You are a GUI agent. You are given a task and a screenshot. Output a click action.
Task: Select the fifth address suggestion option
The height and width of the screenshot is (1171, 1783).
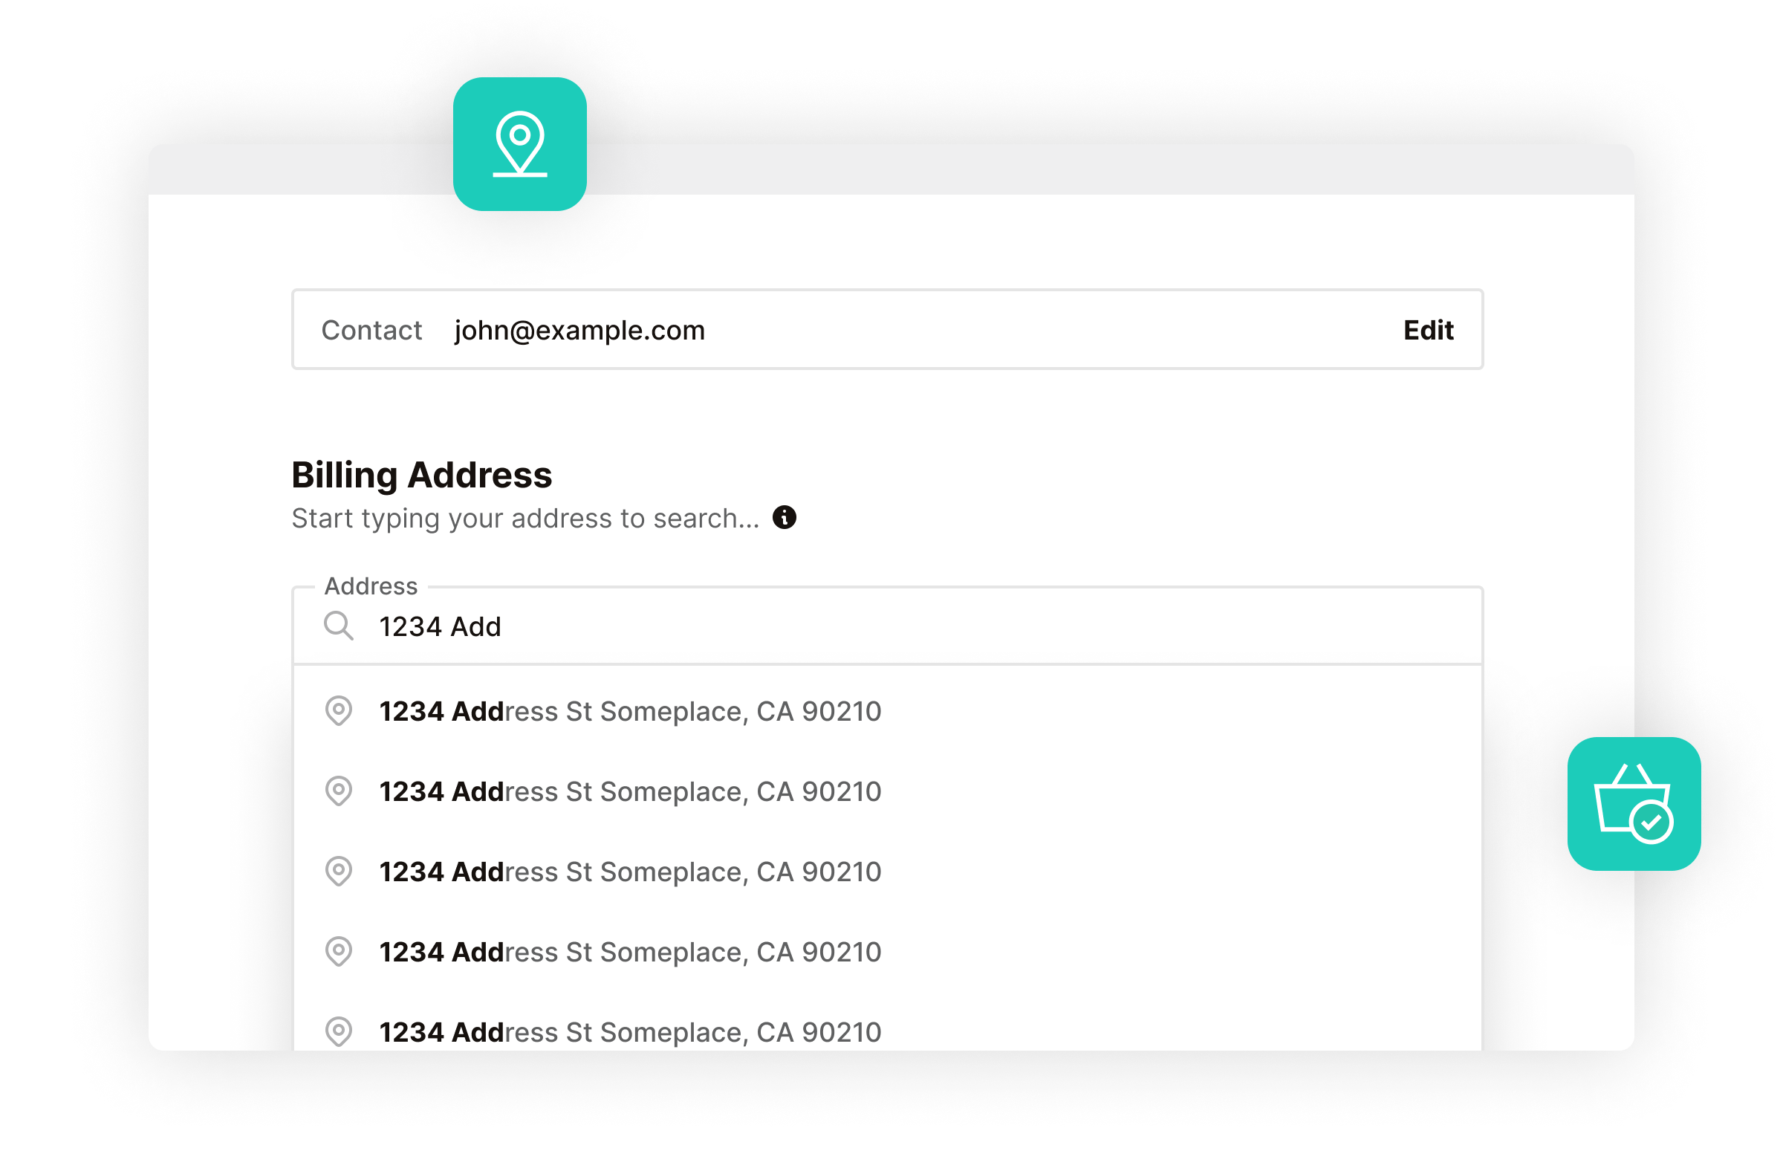(x=629, y=1031)
